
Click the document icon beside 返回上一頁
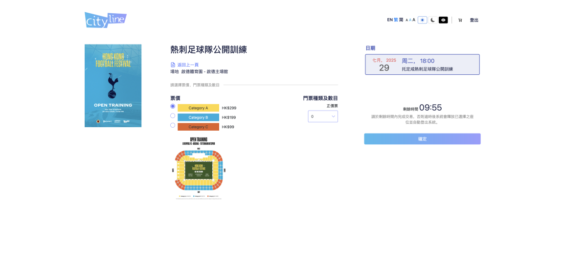click(x=173, y=65)
